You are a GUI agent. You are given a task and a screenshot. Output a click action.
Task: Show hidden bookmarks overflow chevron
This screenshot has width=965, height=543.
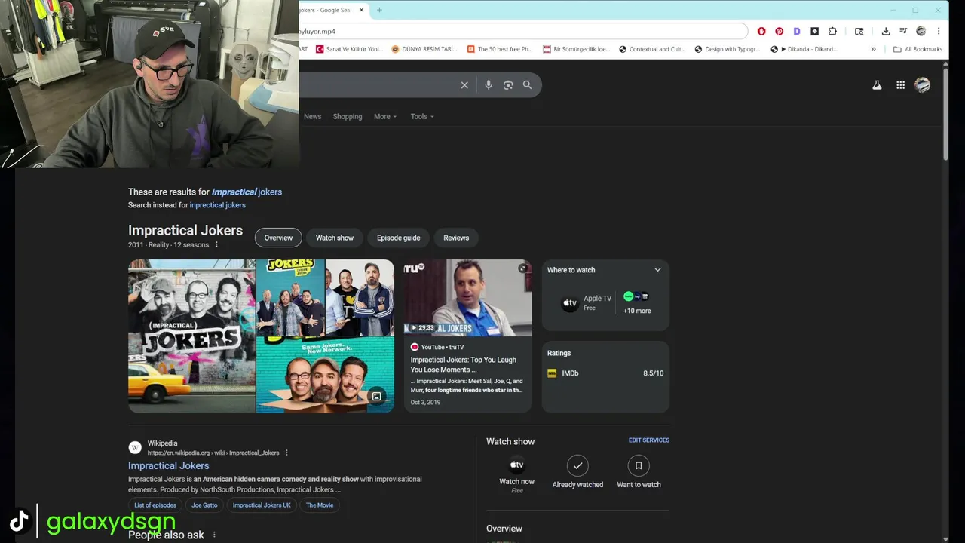(873, 49)
